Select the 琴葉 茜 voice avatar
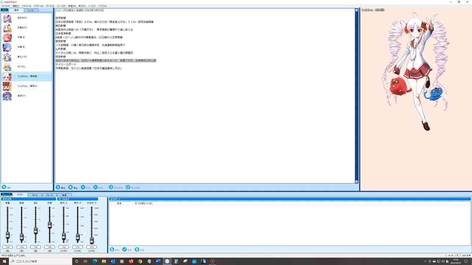 point(7,38)
